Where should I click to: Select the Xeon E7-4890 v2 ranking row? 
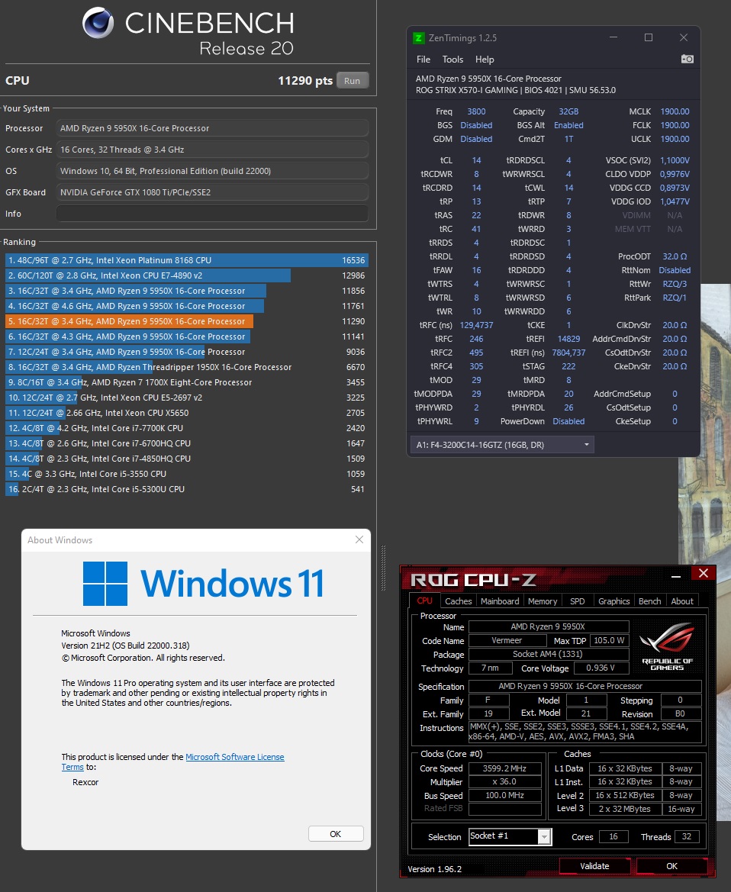(187, 275)
